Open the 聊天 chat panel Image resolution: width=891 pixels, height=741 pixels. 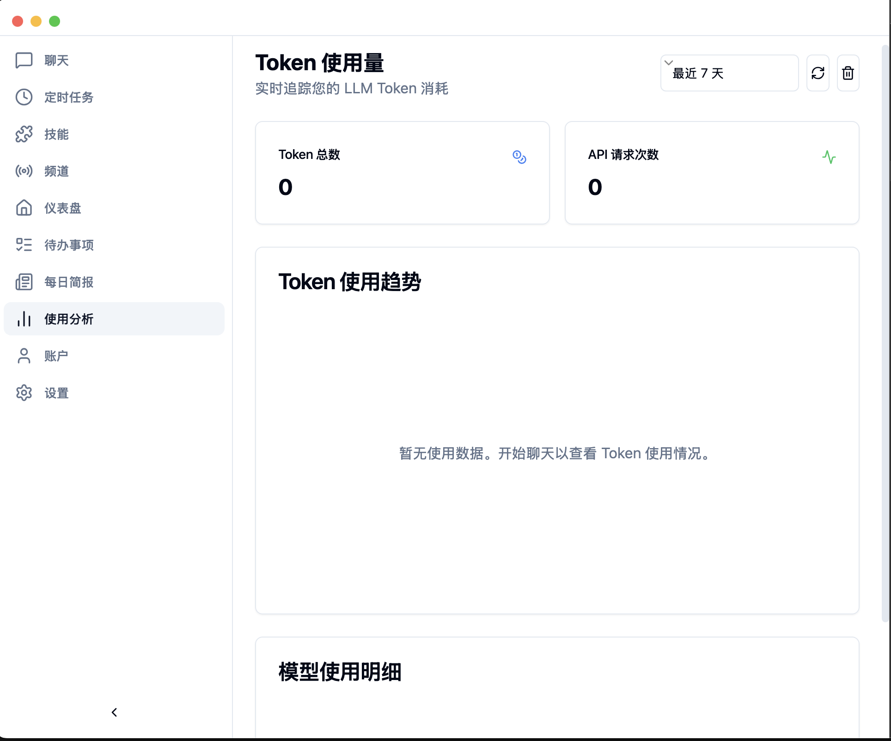point(55,60)
